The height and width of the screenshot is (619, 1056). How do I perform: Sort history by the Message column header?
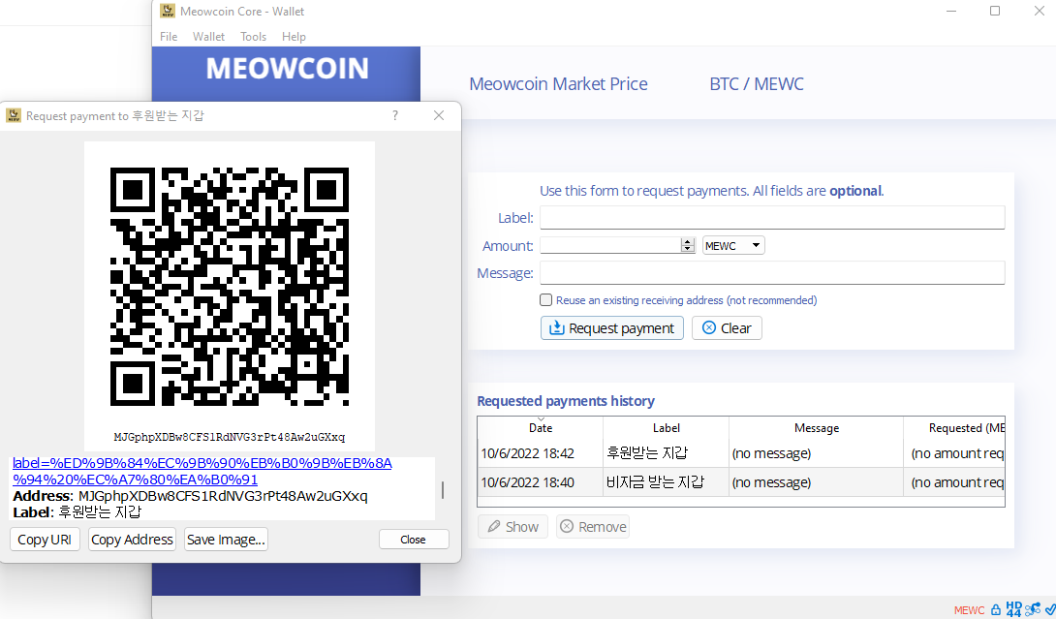pos(817,428)
